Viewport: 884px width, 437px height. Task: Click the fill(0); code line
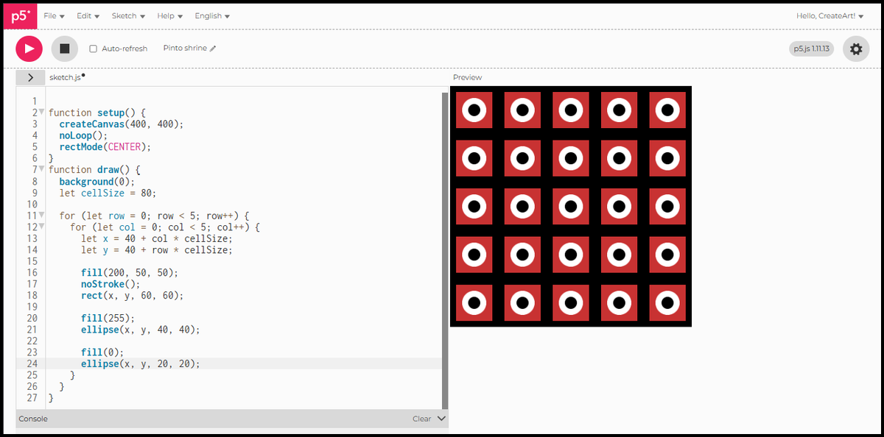pos(102,352)
